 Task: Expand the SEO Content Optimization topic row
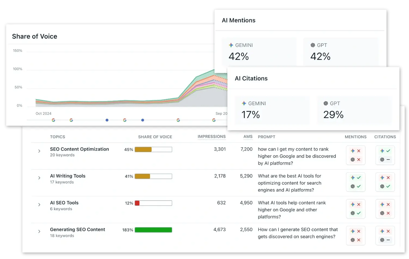(x=39, y=151)
